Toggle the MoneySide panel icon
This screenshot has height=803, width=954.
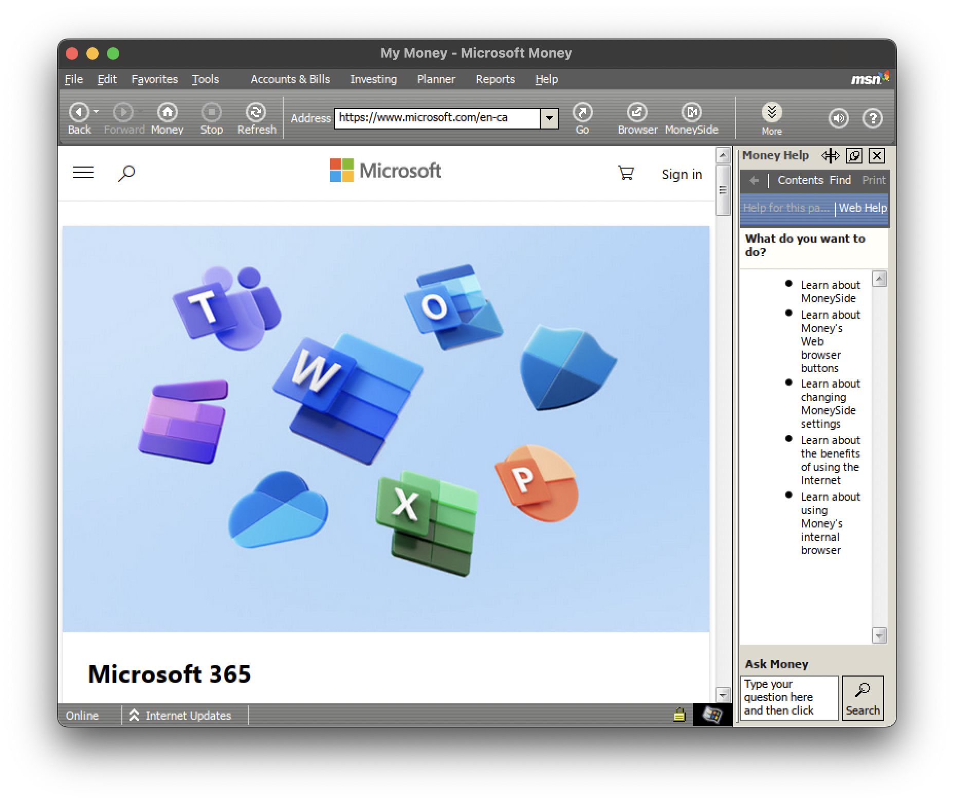tap(691, 112)
